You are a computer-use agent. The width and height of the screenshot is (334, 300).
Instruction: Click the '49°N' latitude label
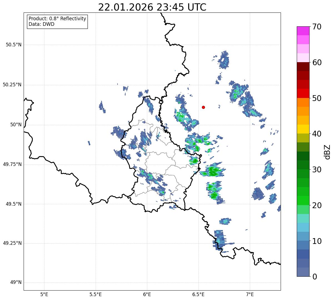click(16, 282)
